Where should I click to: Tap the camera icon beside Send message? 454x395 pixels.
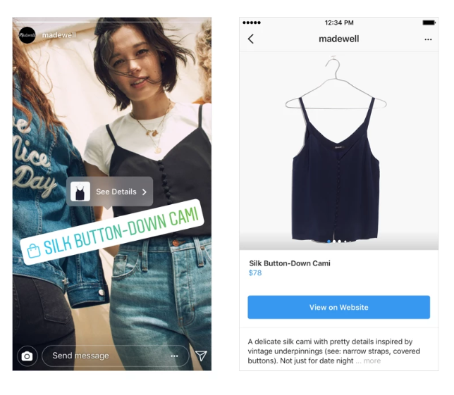tap(27, 356)
